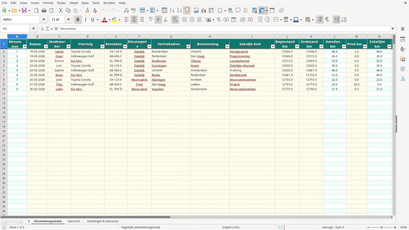This screenshot has height=230, width=409.
Task: Format as percent
Action: 218,20
